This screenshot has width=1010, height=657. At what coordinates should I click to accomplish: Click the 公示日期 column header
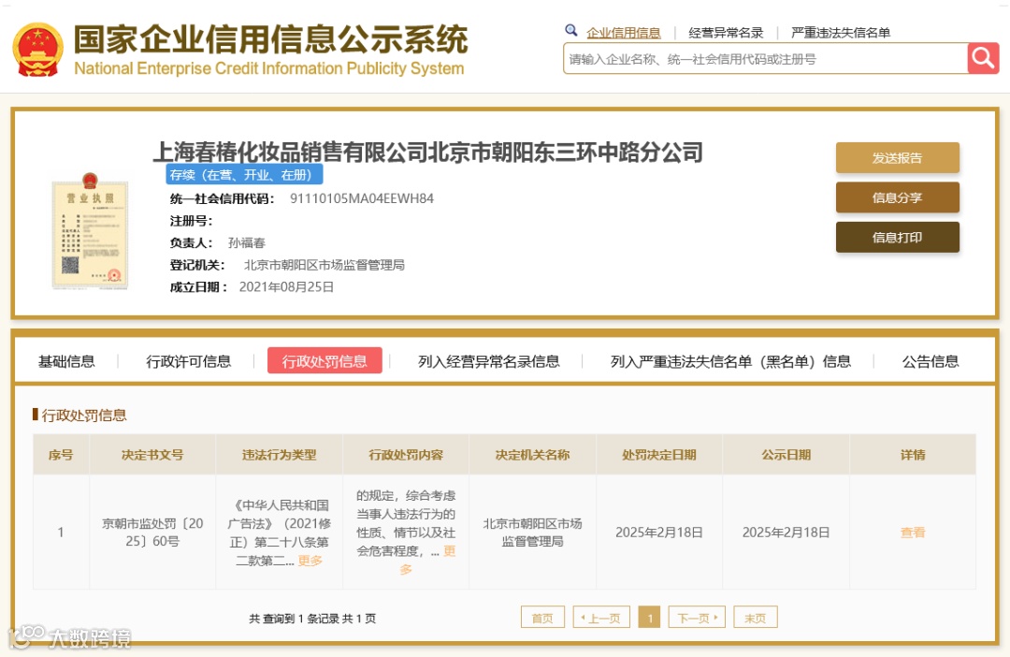786,455
